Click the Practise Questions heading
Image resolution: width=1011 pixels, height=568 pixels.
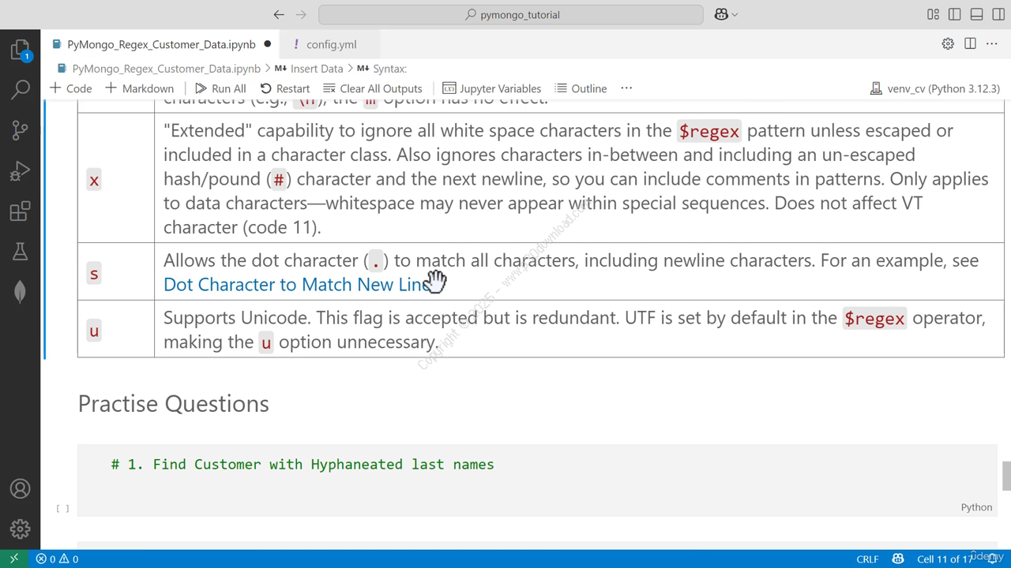tap(174, 403)
